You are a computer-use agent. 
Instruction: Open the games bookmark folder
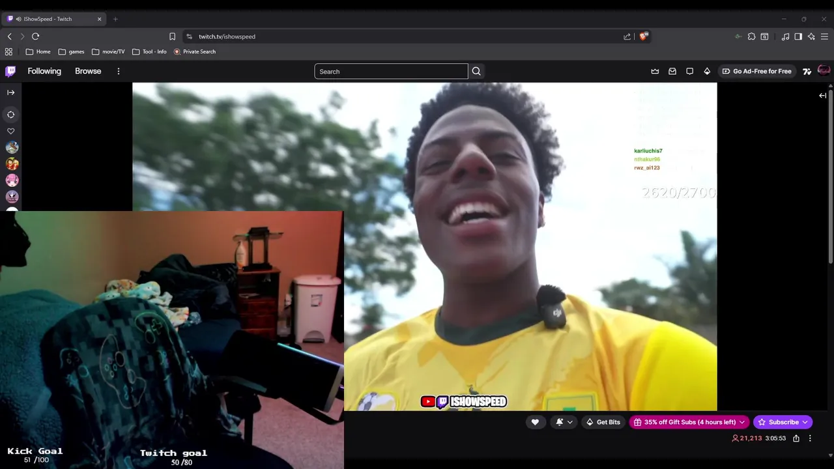[71, 51]
